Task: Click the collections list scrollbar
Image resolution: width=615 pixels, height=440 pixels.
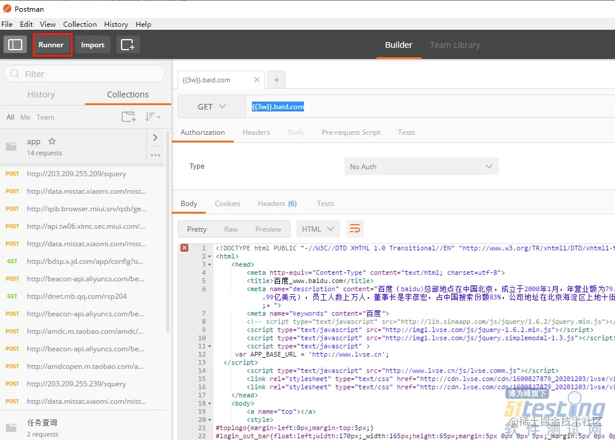Action: pos(168,231)
